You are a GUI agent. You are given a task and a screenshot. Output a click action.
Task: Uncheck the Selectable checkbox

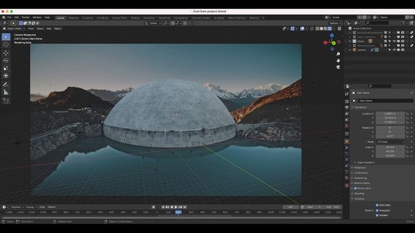point(377,205)
